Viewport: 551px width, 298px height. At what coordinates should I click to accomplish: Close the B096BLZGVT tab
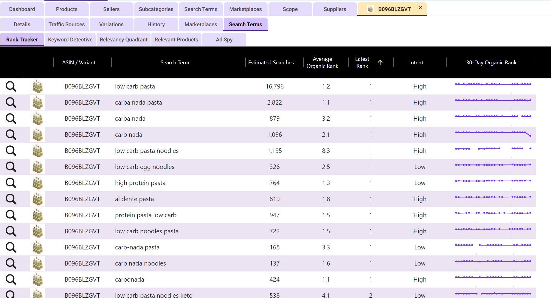point(420,8)
